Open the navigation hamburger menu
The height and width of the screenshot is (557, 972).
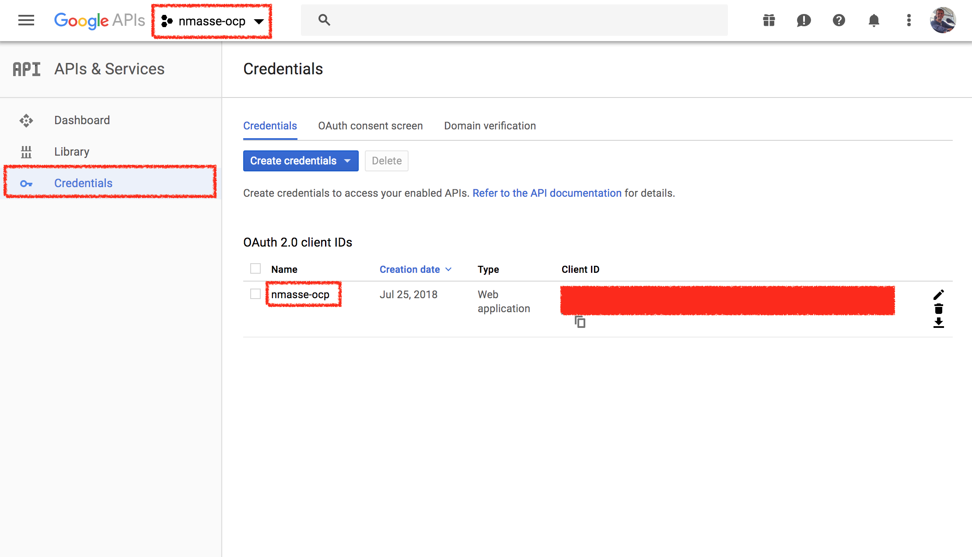point(26,20)
